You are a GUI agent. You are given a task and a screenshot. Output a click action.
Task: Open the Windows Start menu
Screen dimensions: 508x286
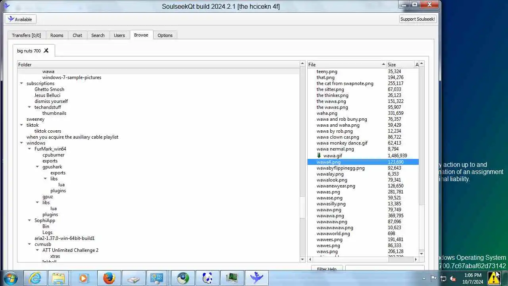pos(10,278)
